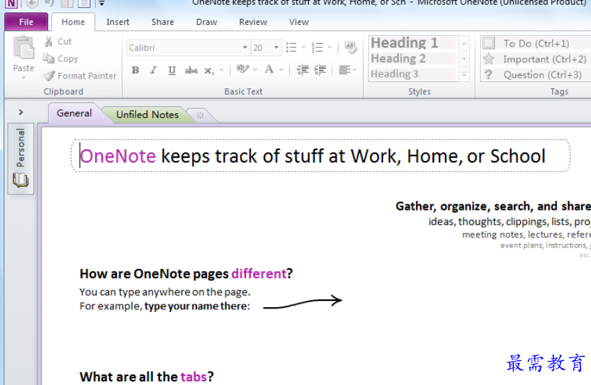591x385 pixels.
Task: Click heading 'What are all the tabs?'
Action: (x=147, y=377)
